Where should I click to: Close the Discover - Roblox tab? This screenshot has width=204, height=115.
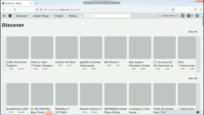pos(31,4)
